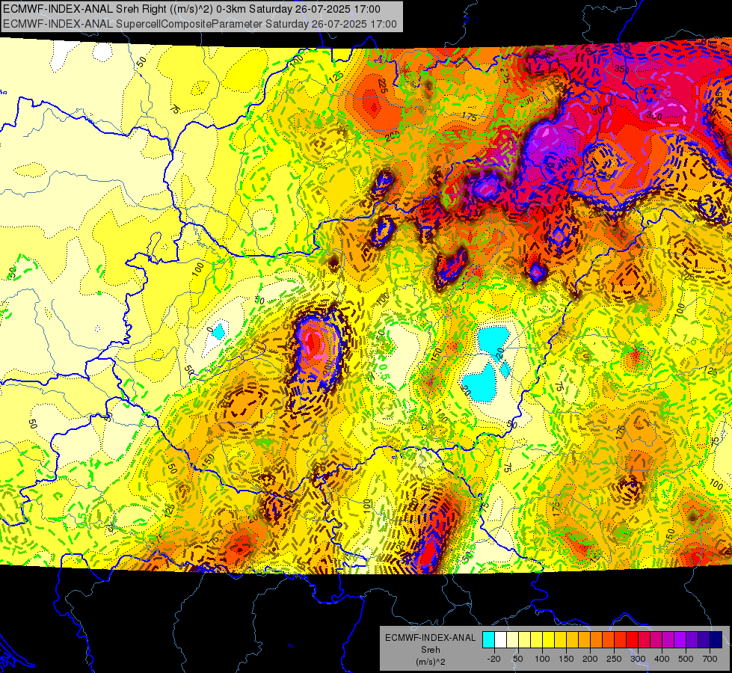
Task: Click 'ECMWF-INDEX-ANAL' text in the legend box
Action: coord(431,638)
